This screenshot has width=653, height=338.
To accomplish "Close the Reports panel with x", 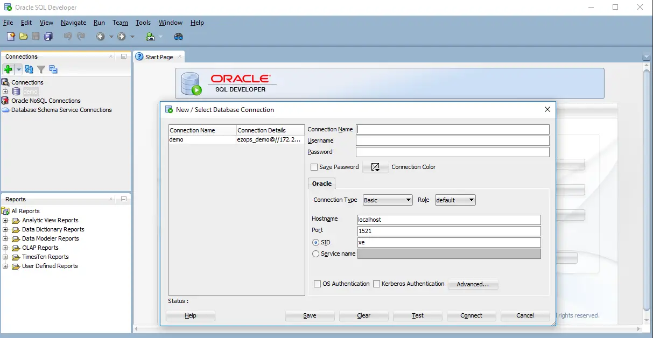I will click(x=111, y=199).
